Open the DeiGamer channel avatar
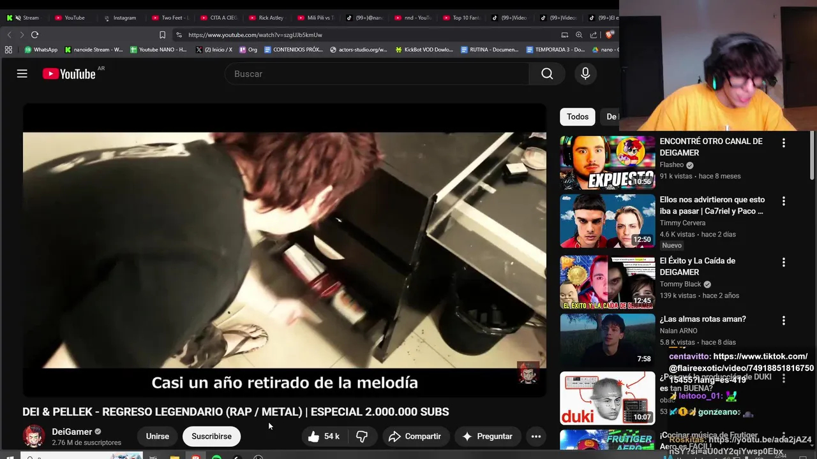 34,436
